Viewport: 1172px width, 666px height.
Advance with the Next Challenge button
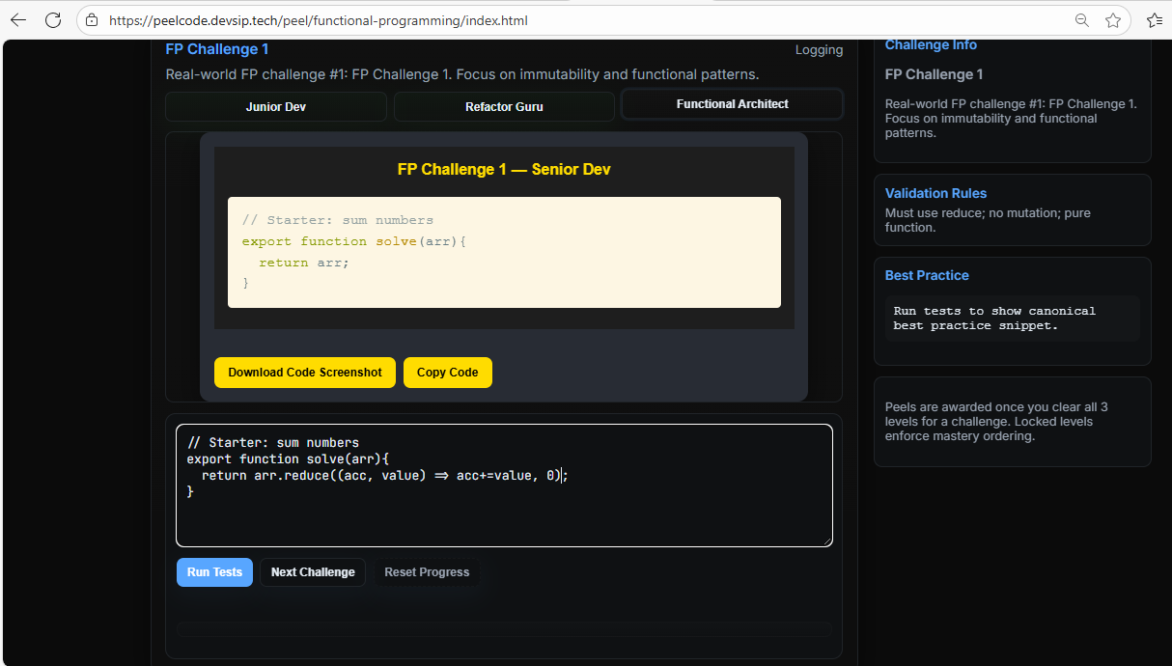pos(312,571)
